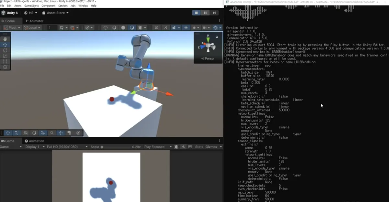Select the Rotate tool in Scene toolbar
This screenshot has width=389, height=202.
click(5, 50)
